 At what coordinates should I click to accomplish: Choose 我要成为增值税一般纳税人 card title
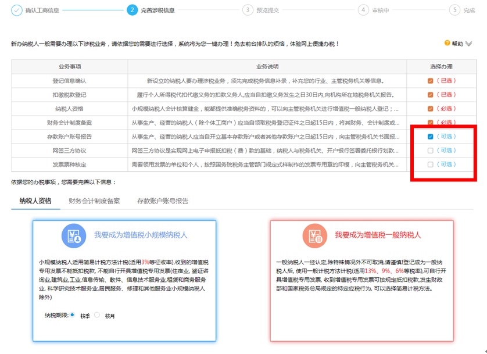pos(378,235)
